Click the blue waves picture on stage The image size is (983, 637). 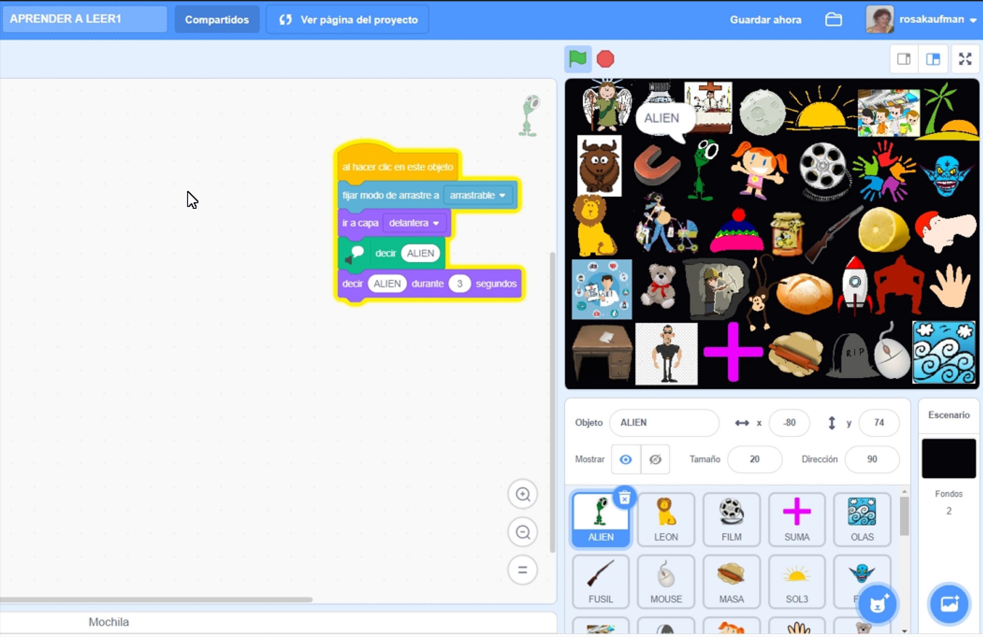click(x=944, y=353)
